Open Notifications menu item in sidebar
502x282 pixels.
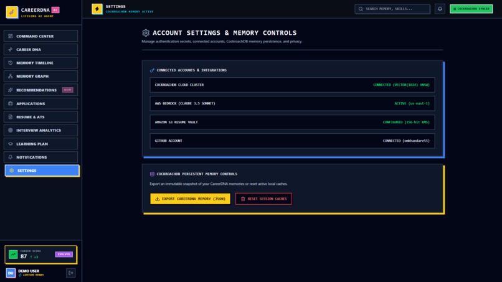click(x=40, y=157)
